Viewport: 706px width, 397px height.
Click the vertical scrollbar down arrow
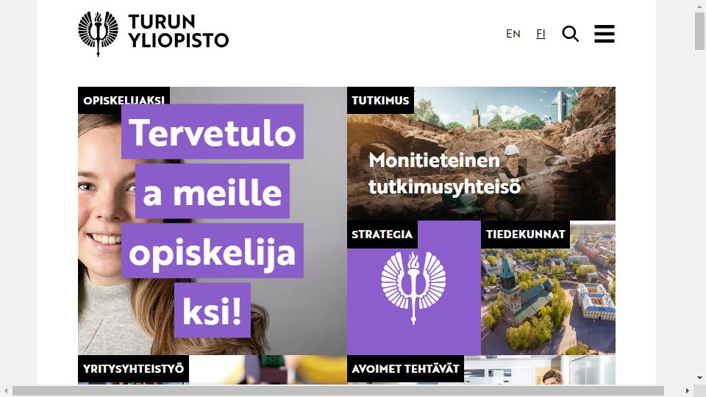coord(699,378)
